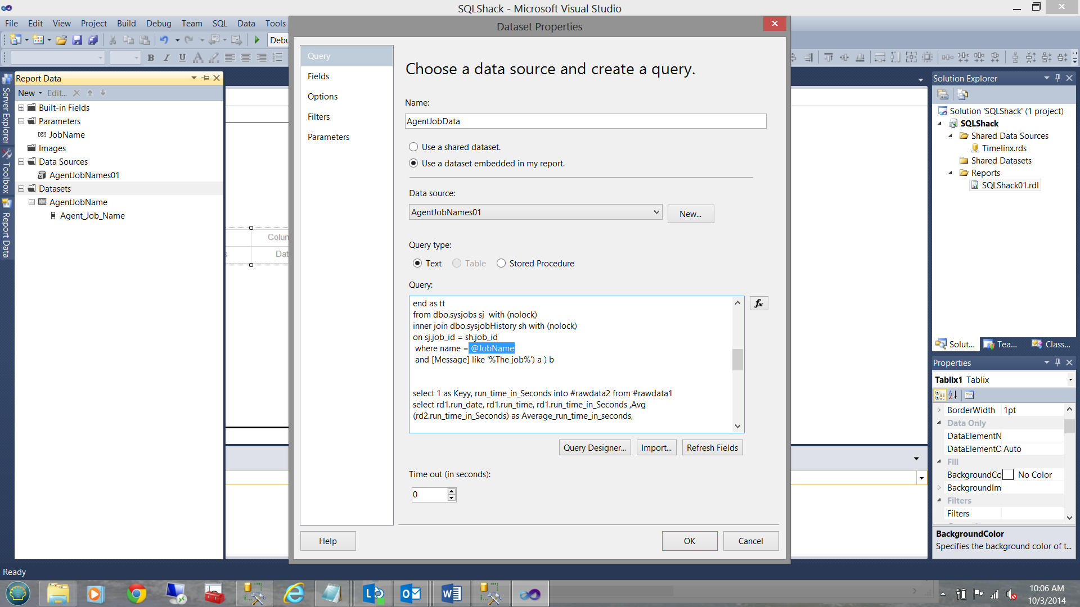
Task: Expand the Built-in Fields node
Action: 21,108
